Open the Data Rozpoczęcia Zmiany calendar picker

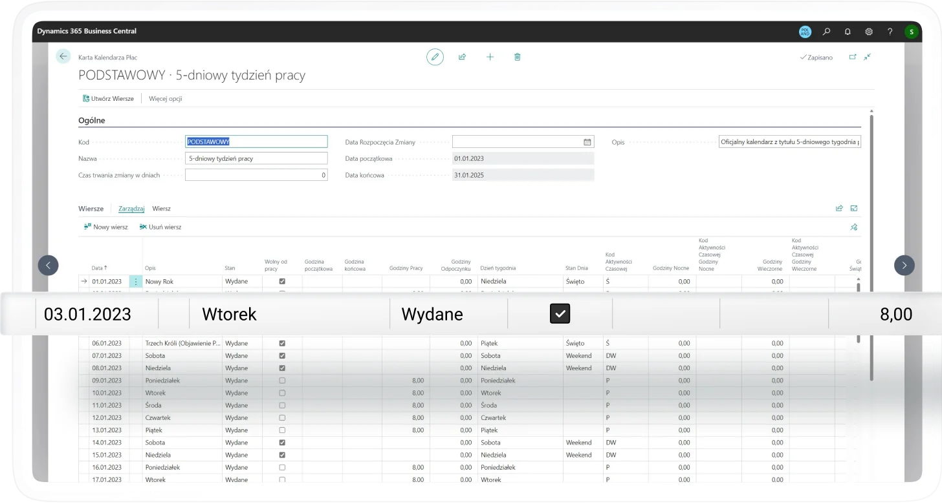587,142
